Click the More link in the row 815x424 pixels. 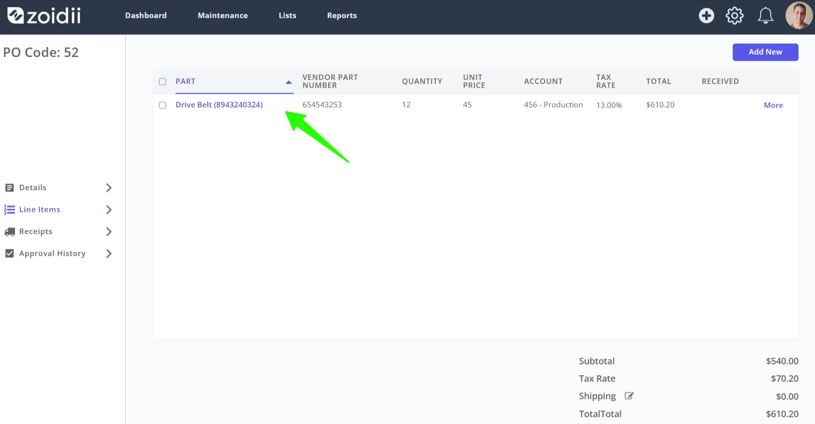[774, 105]
